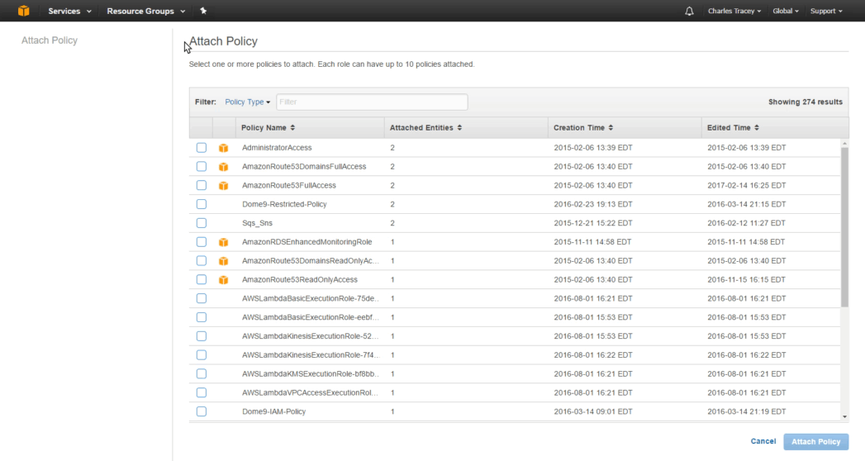Click the AWS managed icon beside AdministratorAccess
The height and width of the screenshot is (461, 865).
(223, 148)
